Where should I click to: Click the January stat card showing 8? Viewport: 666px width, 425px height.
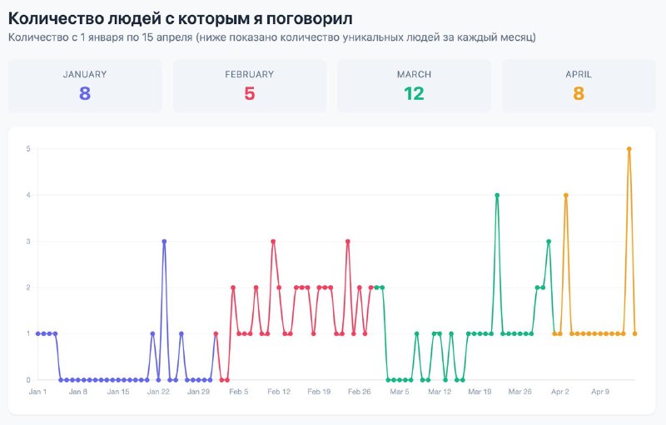coord(85,86)
